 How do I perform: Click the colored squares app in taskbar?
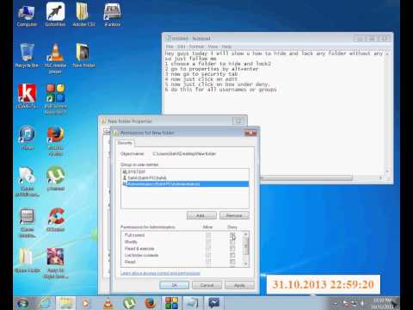(x=171, y=303)
